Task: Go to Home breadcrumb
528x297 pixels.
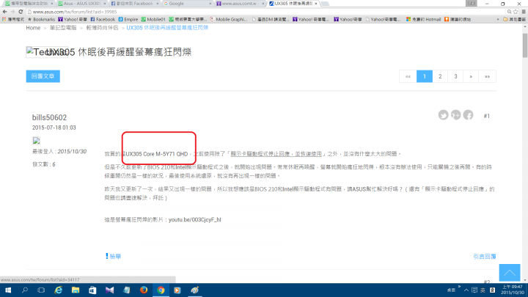Action: 33,28
